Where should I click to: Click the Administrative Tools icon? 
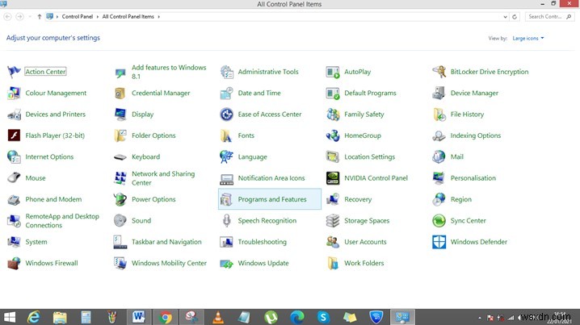point(226,72)
